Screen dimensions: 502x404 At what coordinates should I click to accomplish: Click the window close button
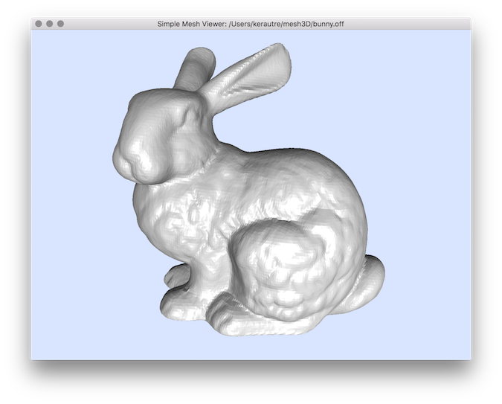[x=39, y=24]
